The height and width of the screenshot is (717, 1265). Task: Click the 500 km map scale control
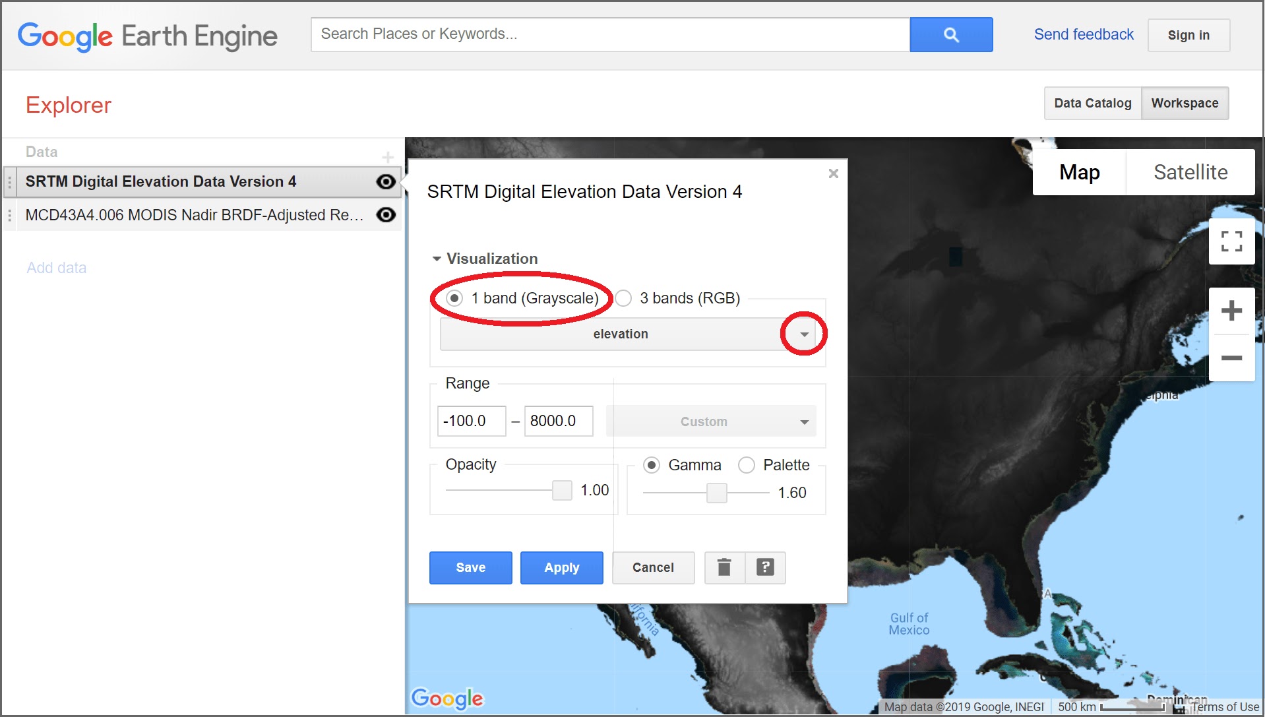[x=1113, y=707]
